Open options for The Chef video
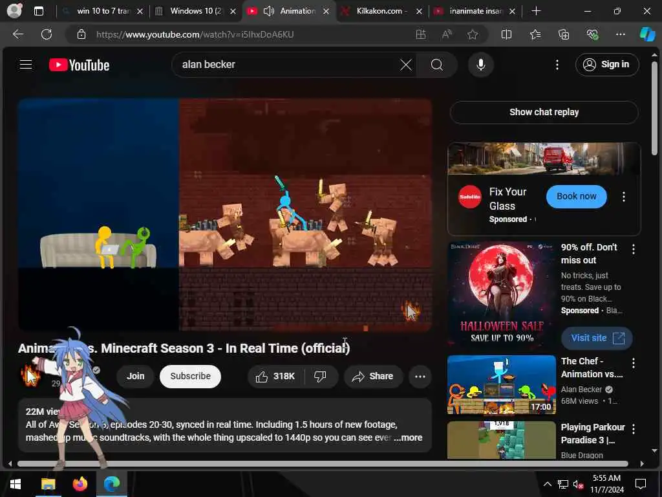Screen dimensions: 662x497 [634, 363]
